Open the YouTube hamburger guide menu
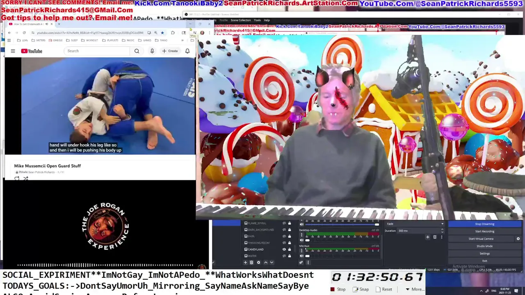525x295 pixels. coord(13,51)
